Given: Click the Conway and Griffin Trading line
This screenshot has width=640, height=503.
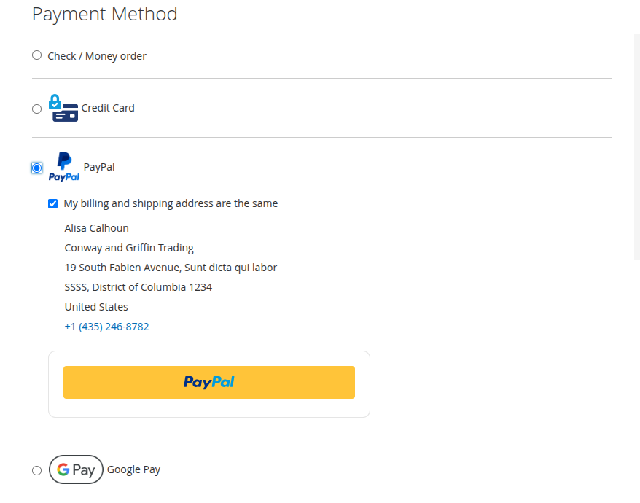Looking at the screenshot, I should coord(129,248).
